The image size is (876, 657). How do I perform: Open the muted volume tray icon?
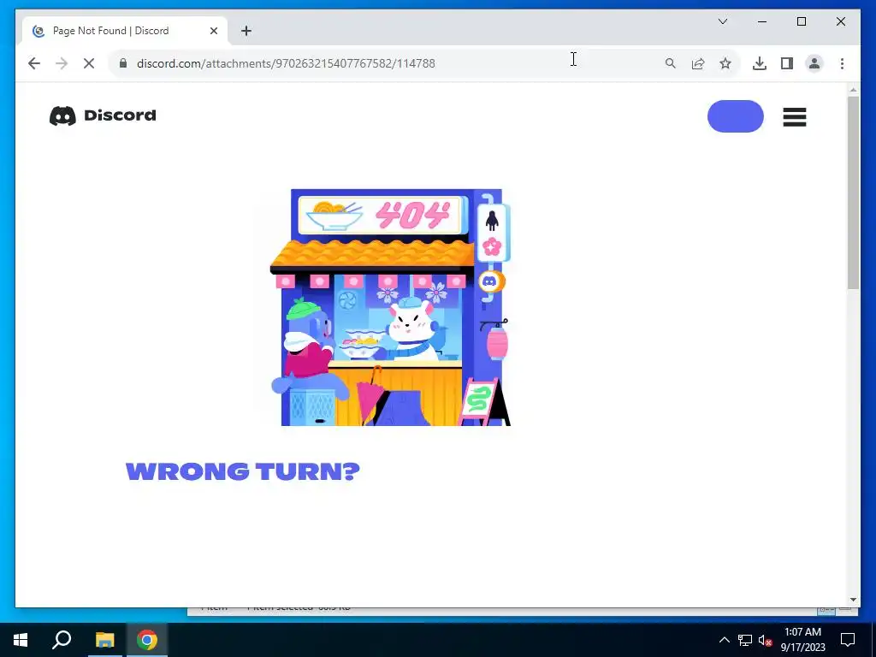(766, 640)
